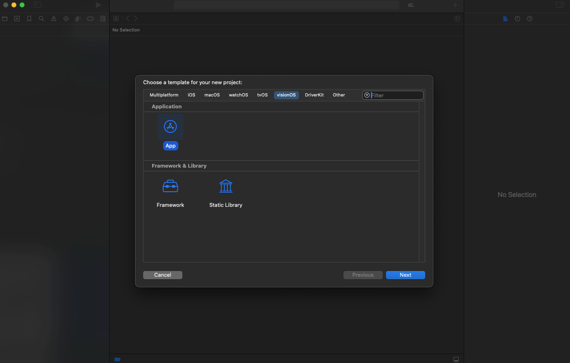Click the Cancel button
Image resolution: width=570 pixels, height=363 pixels.
click(x=163, y=275)
